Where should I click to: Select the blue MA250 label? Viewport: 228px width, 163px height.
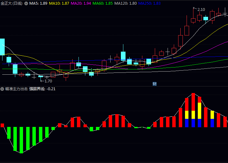(x=149, y=3)
